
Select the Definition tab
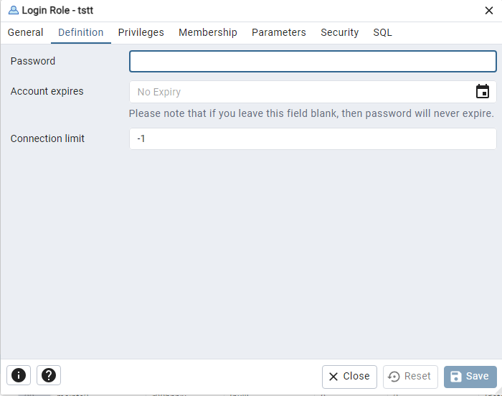tap(80, 32)
